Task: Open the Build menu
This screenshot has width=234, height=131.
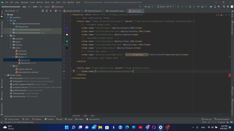Action: click(x=47, y=3)
